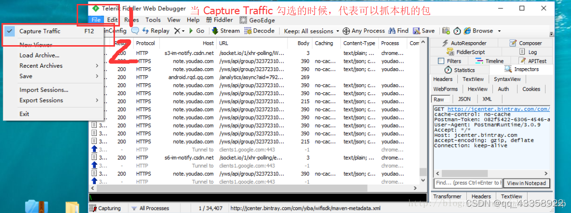Click the camera screenshot toolbar icon

coord(446,31)
